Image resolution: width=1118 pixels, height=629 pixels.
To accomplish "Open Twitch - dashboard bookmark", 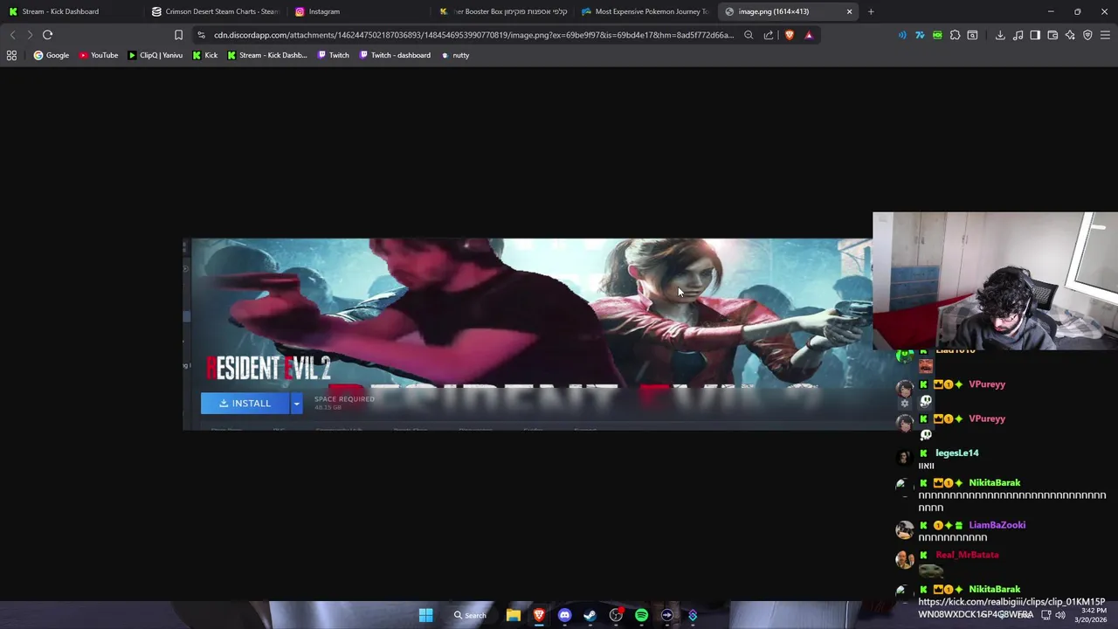I will click(395, 55).
